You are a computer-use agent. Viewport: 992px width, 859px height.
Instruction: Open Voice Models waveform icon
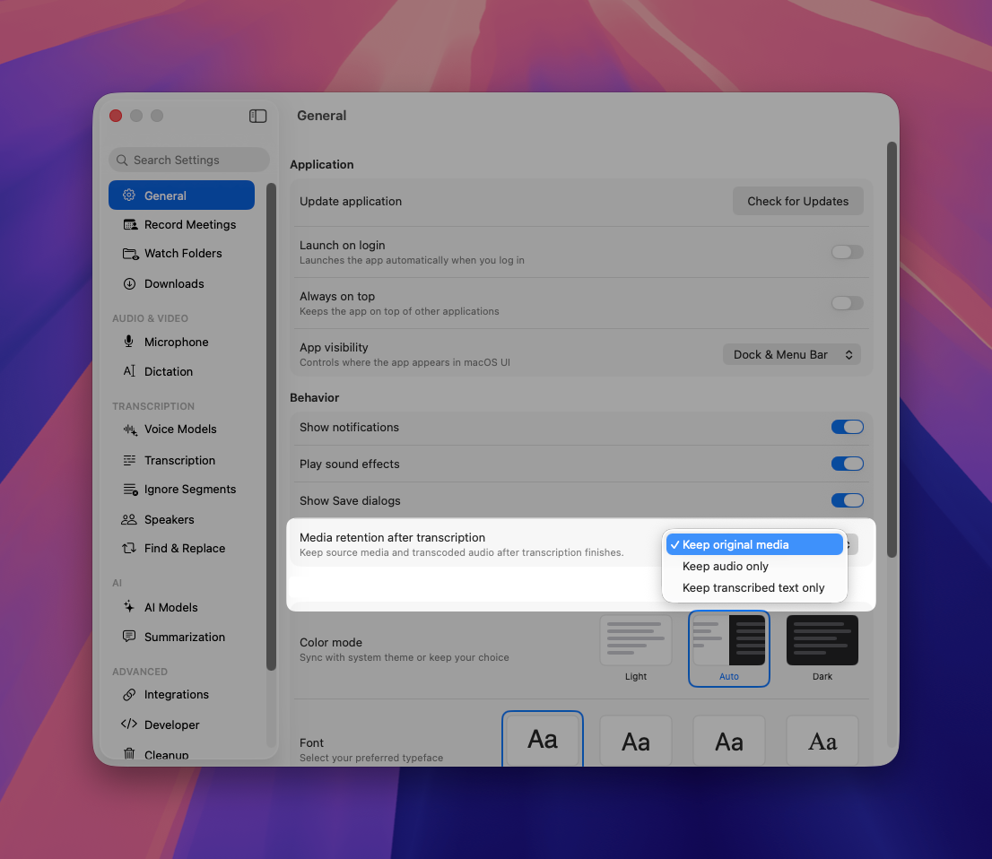click(130, 429)
